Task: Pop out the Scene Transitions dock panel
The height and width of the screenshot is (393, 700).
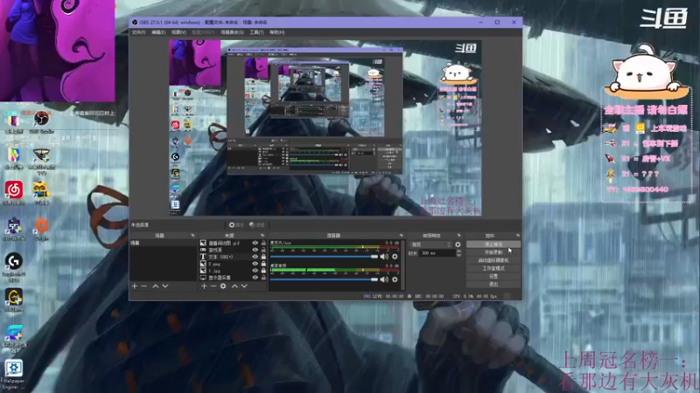Action: (x=458, y=235)
